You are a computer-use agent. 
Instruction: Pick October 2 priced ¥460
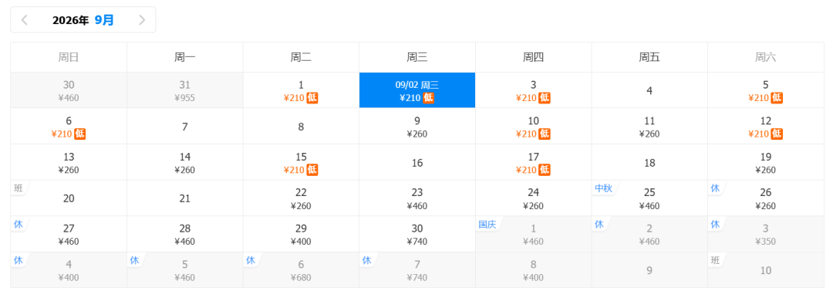point(649,235)
